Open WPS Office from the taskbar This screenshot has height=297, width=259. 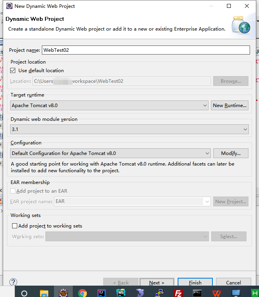(x=216, y=293)
